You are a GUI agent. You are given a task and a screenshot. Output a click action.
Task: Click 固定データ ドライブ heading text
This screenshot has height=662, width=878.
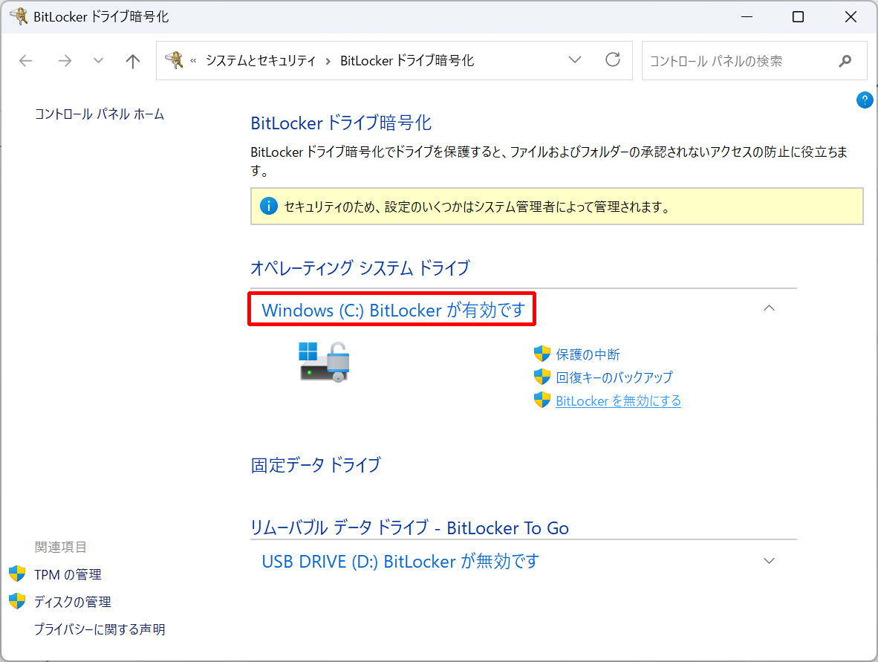point(316,465)
